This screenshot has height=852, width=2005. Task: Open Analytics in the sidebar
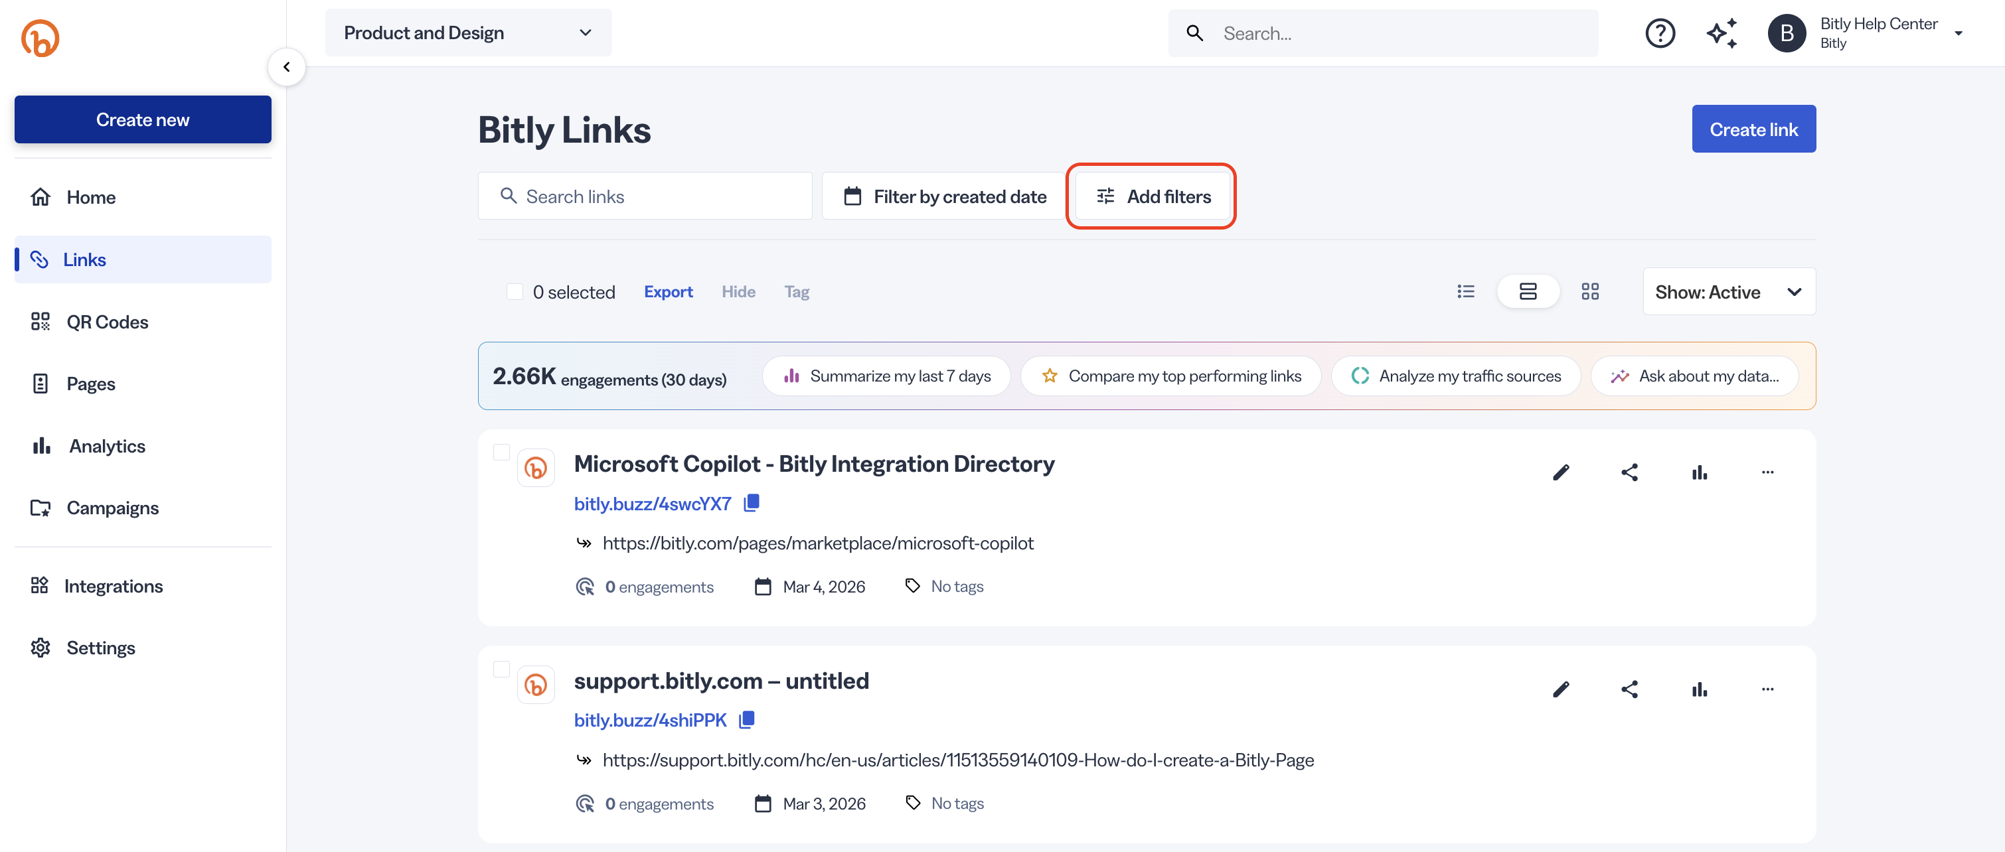pyautogui.click(x=143, y=446)
